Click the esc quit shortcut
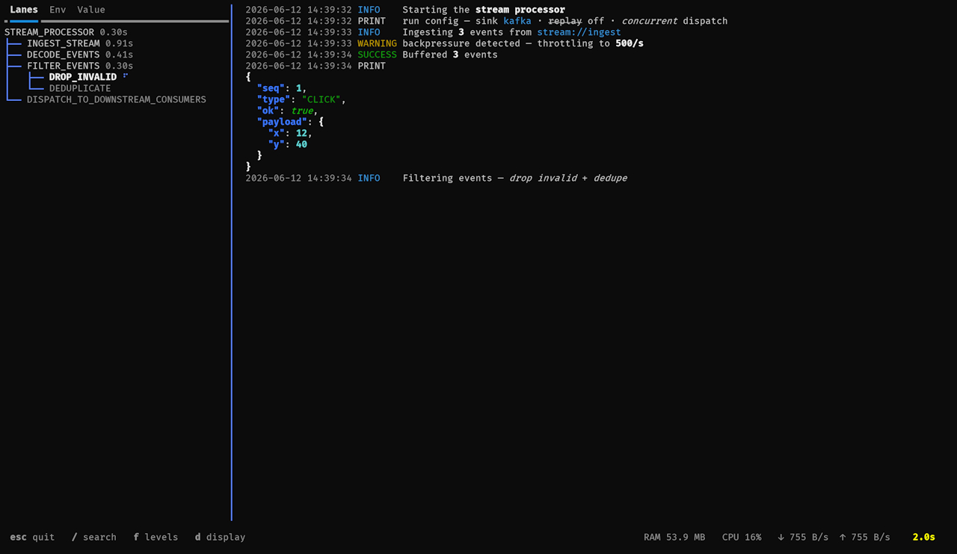 click(x=32, y=537)
